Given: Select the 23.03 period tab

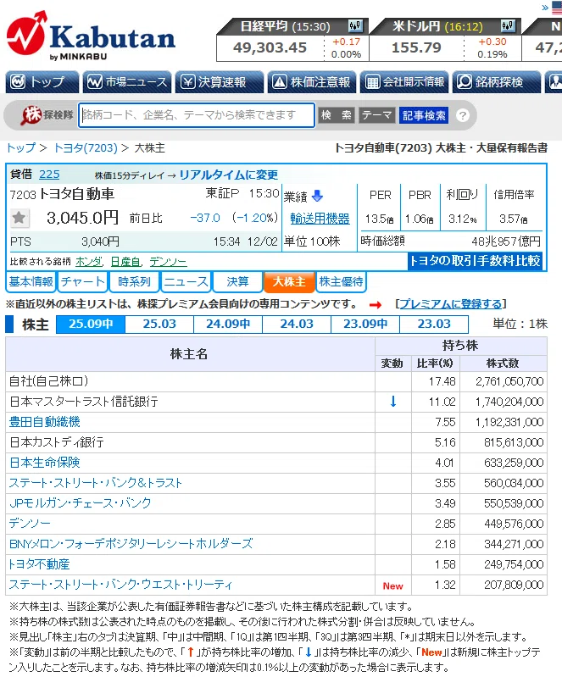Looking at the screenshot, I should (x=434, y=324).
